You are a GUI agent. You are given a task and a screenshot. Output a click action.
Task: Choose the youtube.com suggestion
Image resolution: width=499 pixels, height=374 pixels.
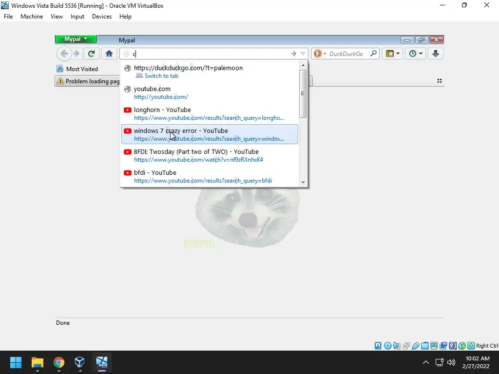point(210,93)
